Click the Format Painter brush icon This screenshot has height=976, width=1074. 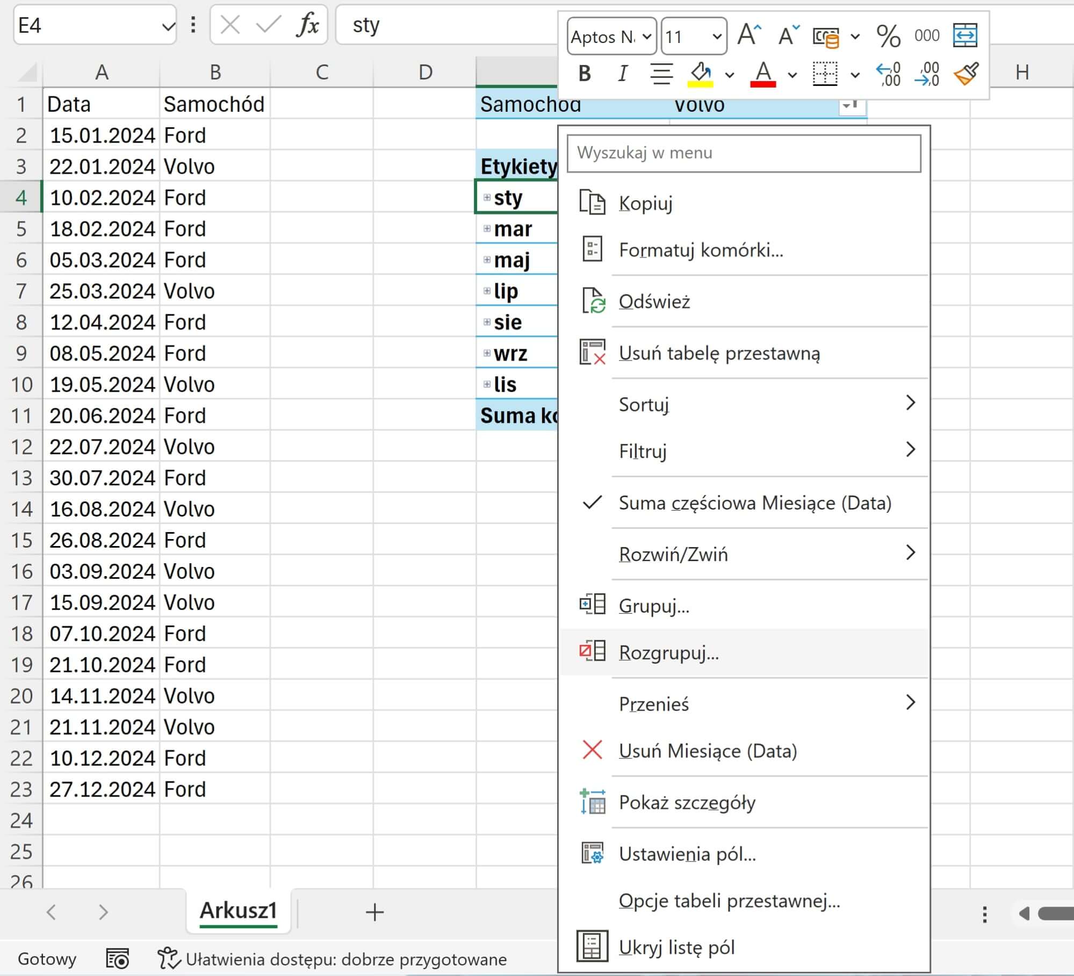pyautogui.click(x=965, y=74)
